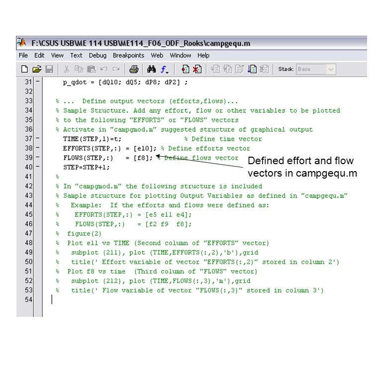Click comment 'subplot (211), plot (TIME,EFFORTS(:,2),'b'),grid'

165,253
